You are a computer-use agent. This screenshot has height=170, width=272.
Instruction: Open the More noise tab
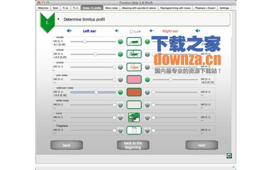112,8
